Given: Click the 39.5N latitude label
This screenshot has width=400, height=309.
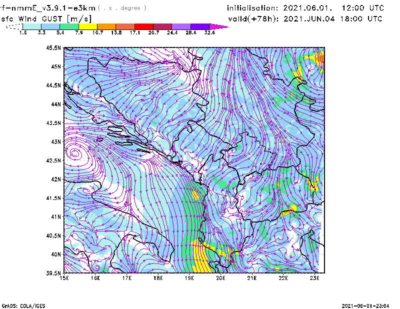Looking at the screenshot, I should pos(53,273).
